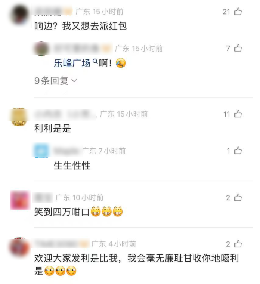The width and height of the screenshot is (260, 284).
Task: Open avatar of 响边 commenter
Action: tap(19, 15)
